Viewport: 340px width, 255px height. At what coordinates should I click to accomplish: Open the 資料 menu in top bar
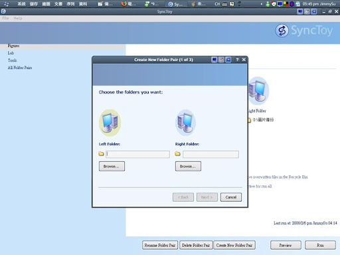[x=83, y=4]
